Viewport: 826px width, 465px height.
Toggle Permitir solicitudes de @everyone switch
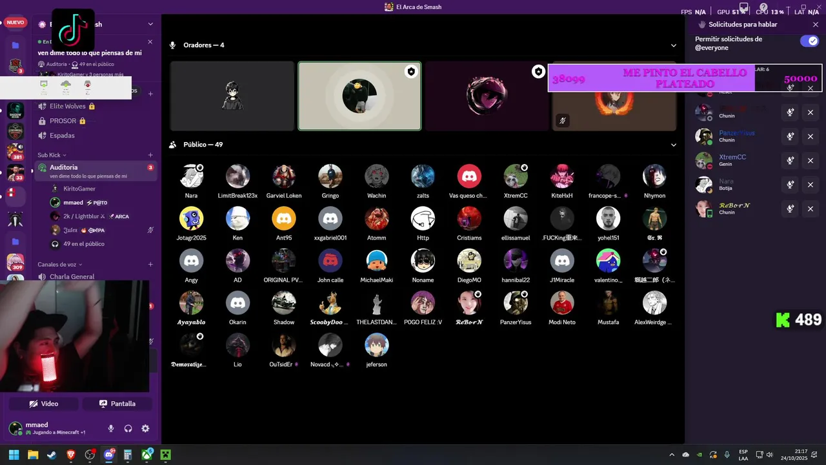pos(809,41)
